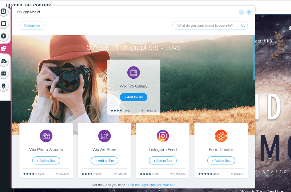
Task: Click Form Creator star rating
Action: coord(205,174)
